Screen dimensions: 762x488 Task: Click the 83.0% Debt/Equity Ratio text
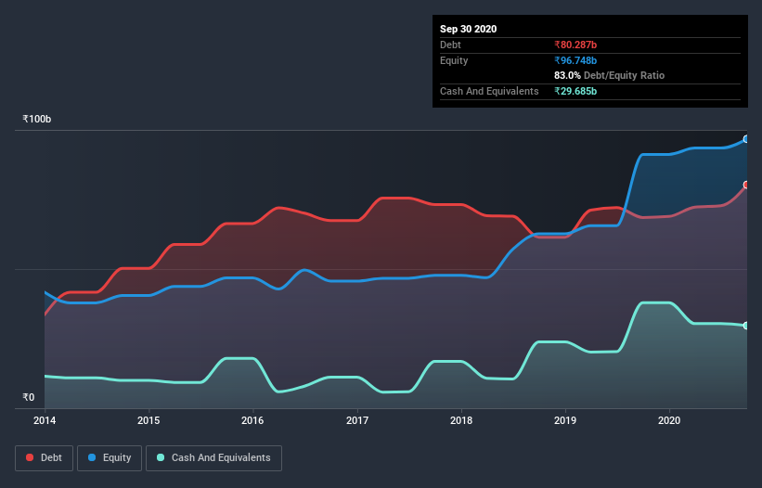click(610, 75)
